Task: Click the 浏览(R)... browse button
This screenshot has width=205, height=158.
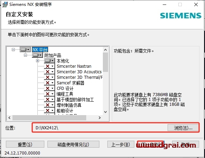Action: (183, 128)
